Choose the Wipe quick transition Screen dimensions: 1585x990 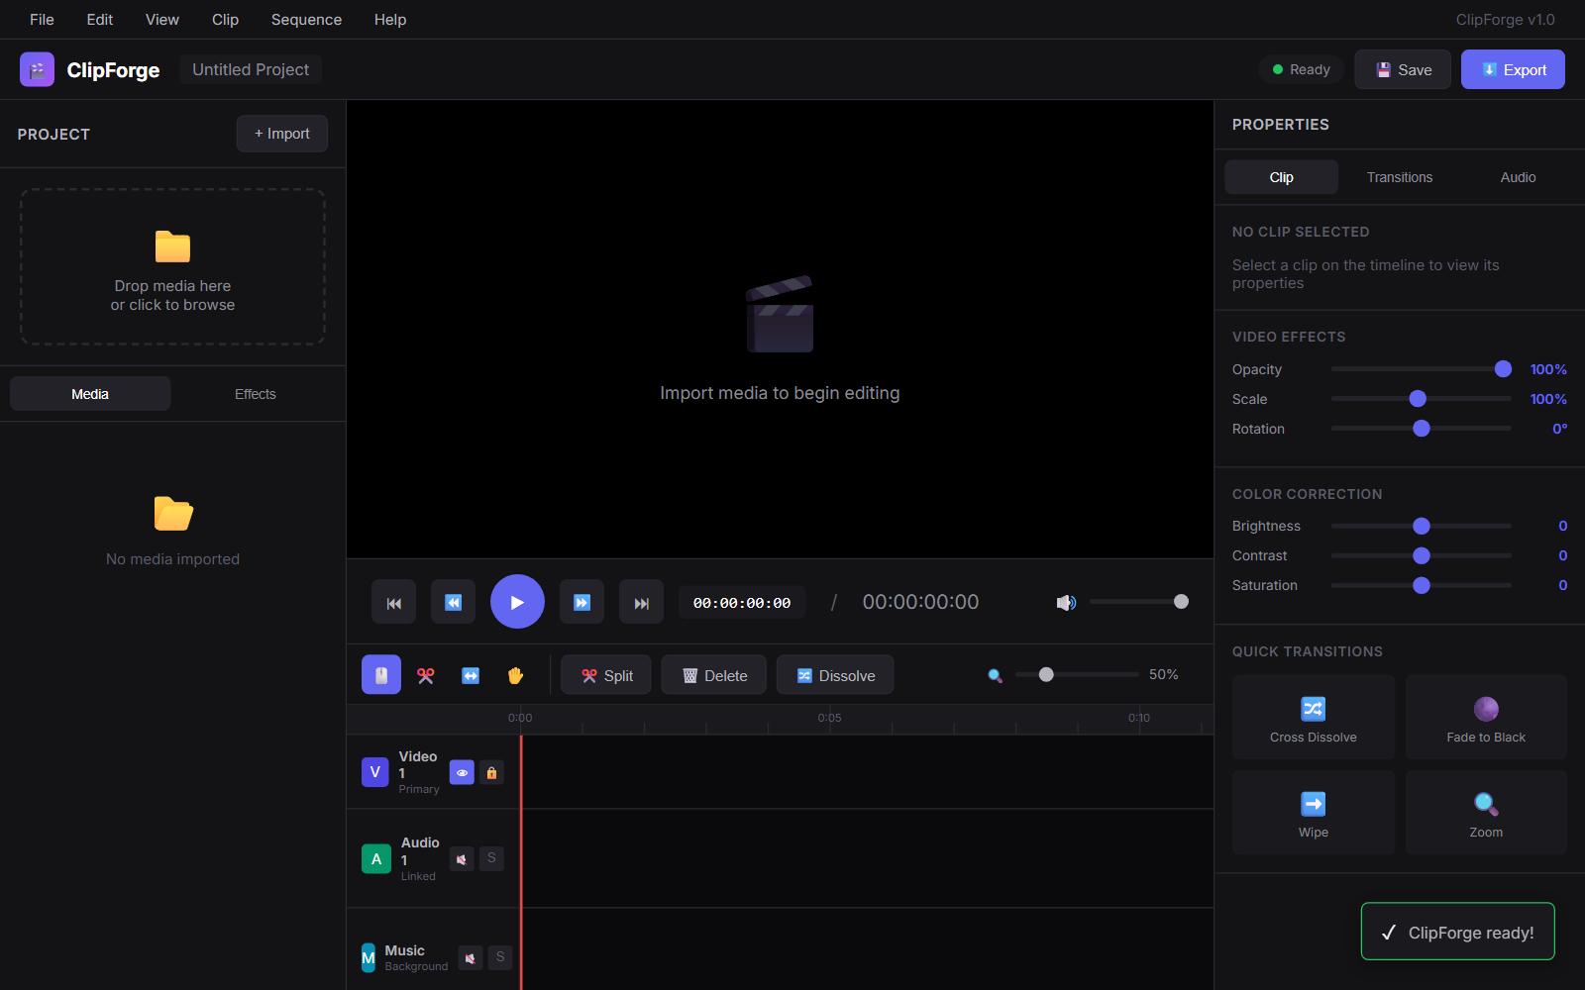[1313, 813]
